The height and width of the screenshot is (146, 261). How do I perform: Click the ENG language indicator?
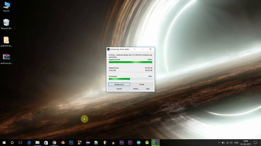tap(237, 143)
